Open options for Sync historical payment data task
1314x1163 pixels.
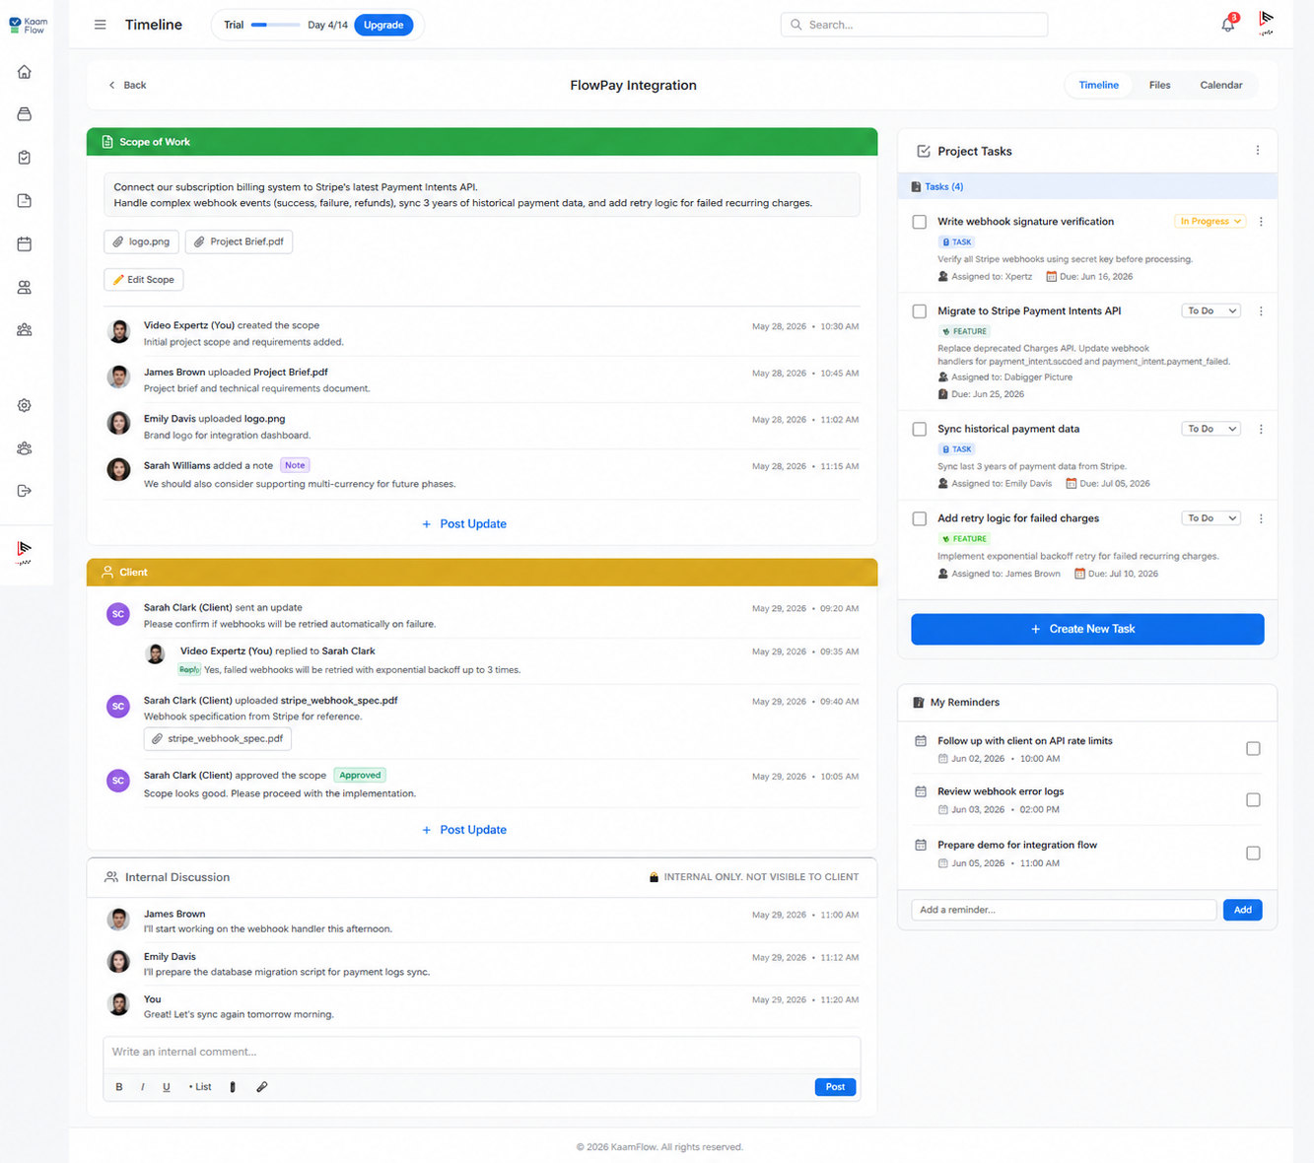point(1261,429)
